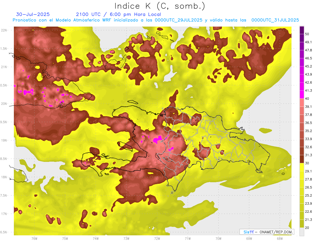
Task: Select the salmon swatch between 39.1 and 40
Action: click(x=302, y=103)
